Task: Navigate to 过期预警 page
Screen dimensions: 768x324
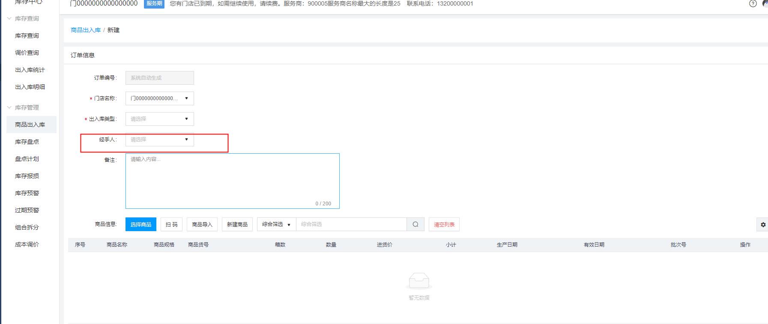Action: (x=27, y=210)
